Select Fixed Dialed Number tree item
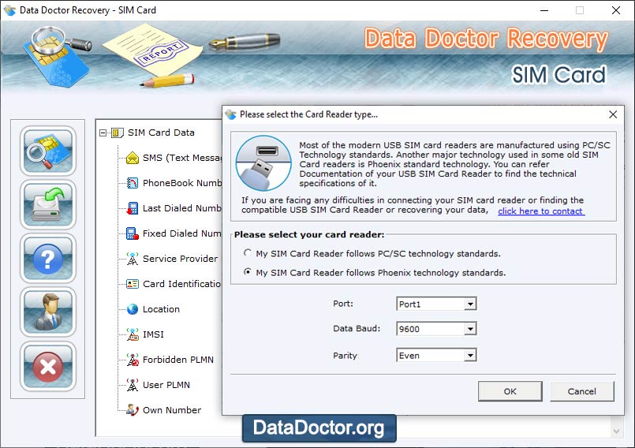Image resolution: width=635 pixels, height=448 pixels. coord(182,233)
